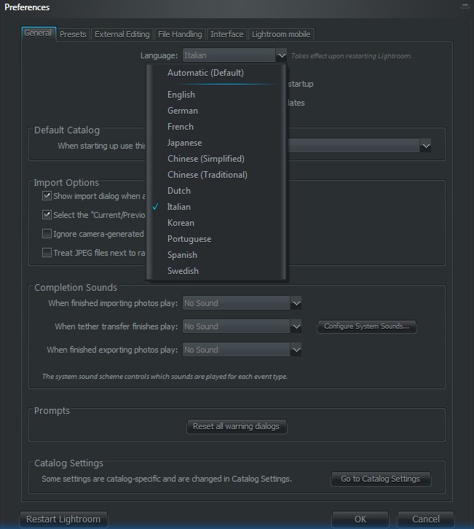Toggle Select the Current/Previous import checkbox
This screenshot has height=529, width=474.
[47, 214]
